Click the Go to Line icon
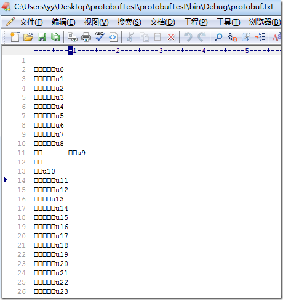283x300 pixels. pyautogui.click(x=260, y=37)
